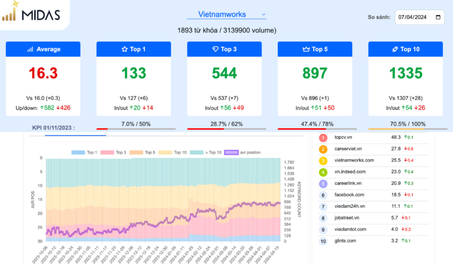Click the 25.5 score for vietnamworks.com
The height and width of the screenshot is (264, 453).
(x=396, y=161)
